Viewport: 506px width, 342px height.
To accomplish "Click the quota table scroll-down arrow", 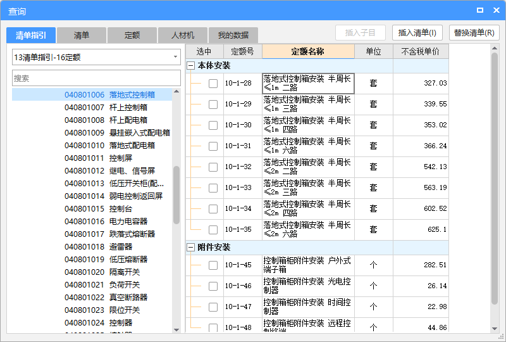I will click(495, 329).
